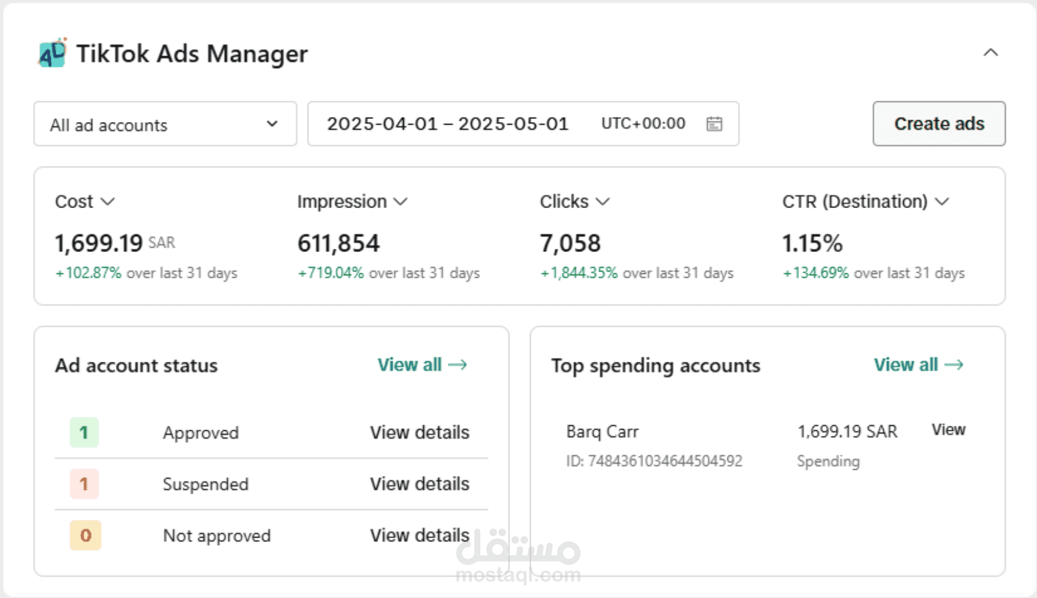This screenshot has height=598, width=1037.
Task: Collapse the TikTok Ads Manager panel
Action: (991, 53)
